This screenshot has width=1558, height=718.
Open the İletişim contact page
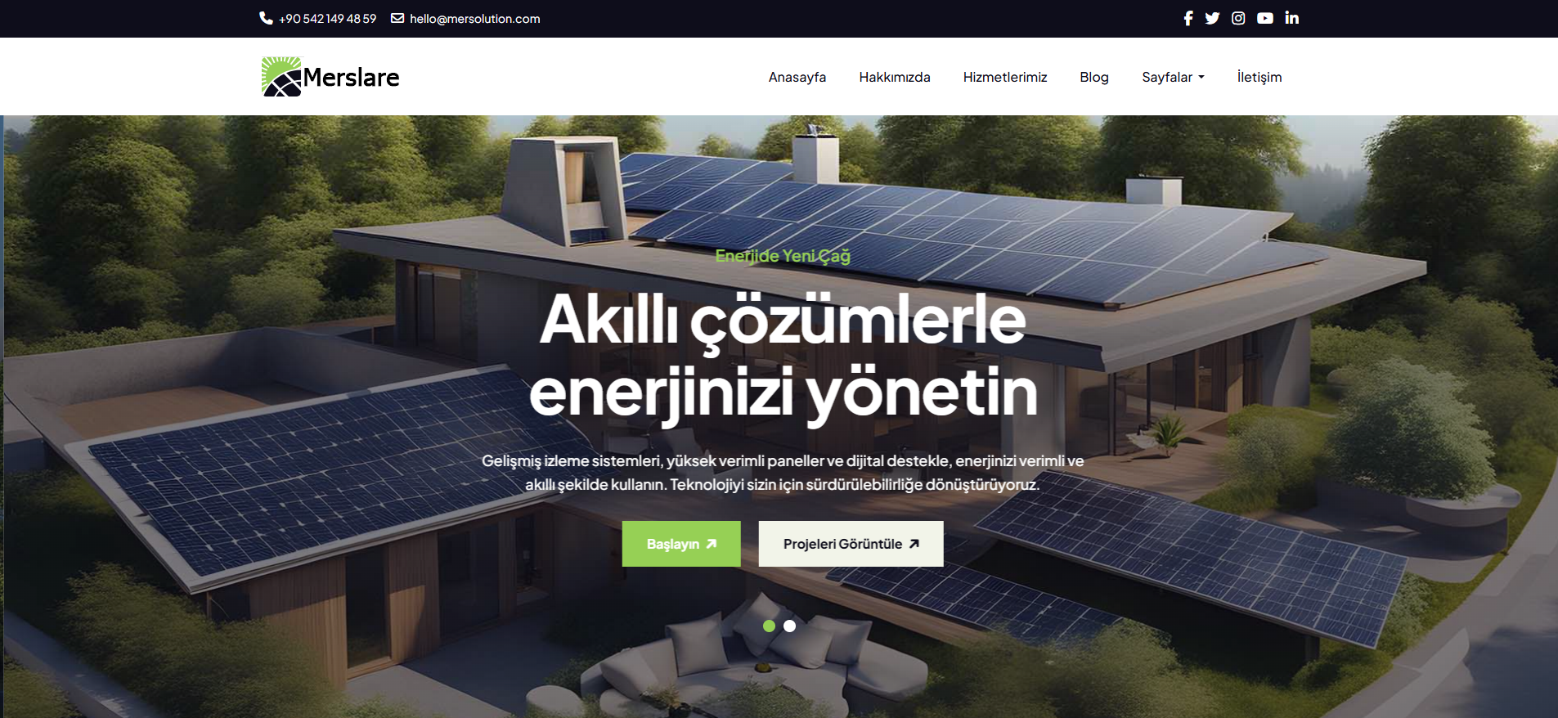[x=1259, y=77]
